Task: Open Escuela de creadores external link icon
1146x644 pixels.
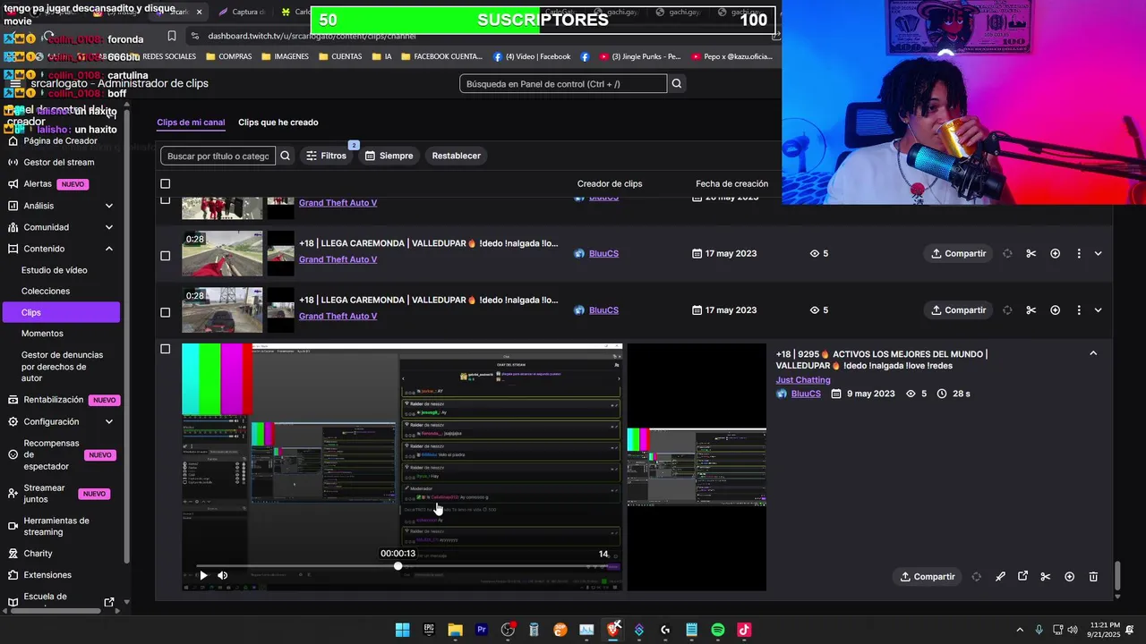Action: point(109,602)
